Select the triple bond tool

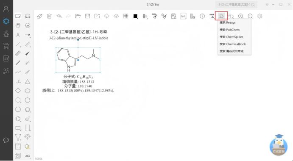[x=18, y=54]
